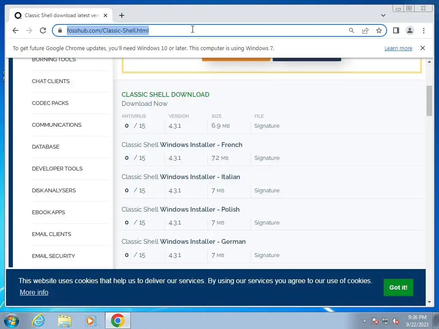Open Communications category
Viewport: 439px width, 329px height.
[57, 125]
